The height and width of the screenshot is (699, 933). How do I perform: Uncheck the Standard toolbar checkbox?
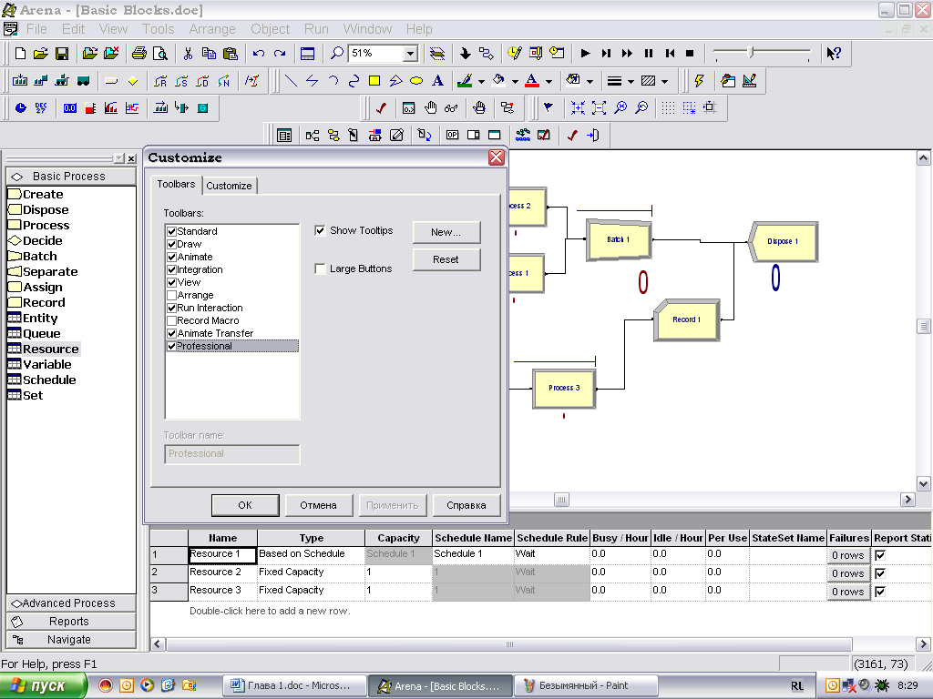tap(172, 231)
